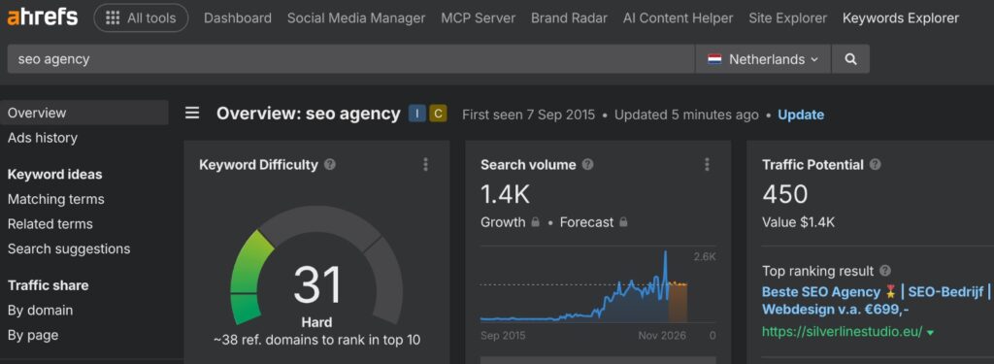This screenshot has height=364, width=994.
Task: Open Brand Radar
Action: click(x=569, y=18)
